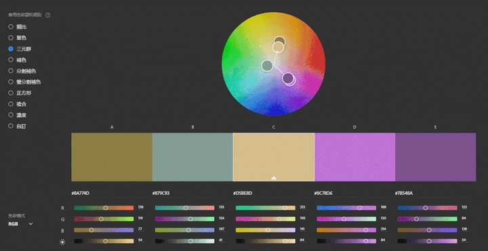Click the G value field for color E
488x251 pixels.
pyautogui.click(x=464, y=219)
